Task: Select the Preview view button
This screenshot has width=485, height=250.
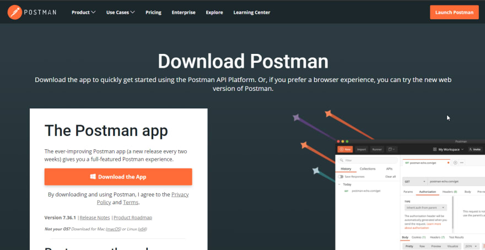Action: (436, 246)
